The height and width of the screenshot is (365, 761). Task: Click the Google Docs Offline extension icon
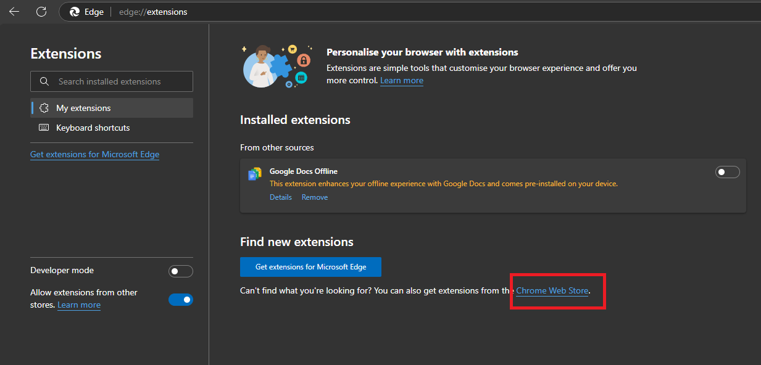coord(254,174)
